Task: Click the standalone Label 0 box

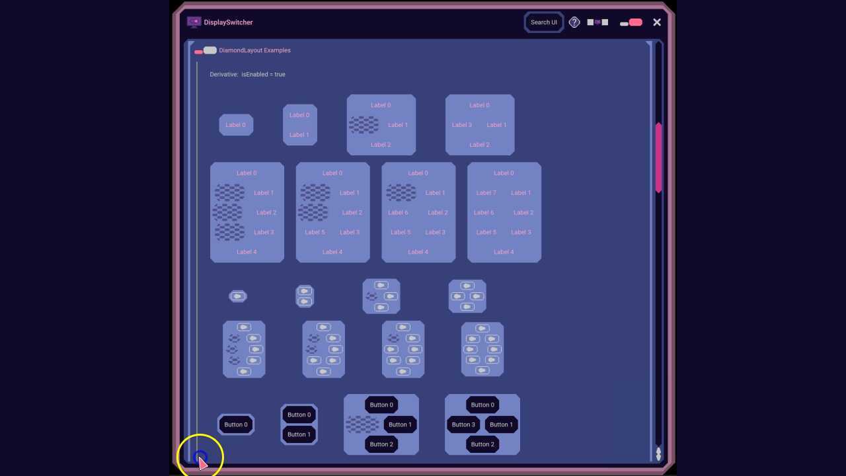Action: (x=236, y=125)
